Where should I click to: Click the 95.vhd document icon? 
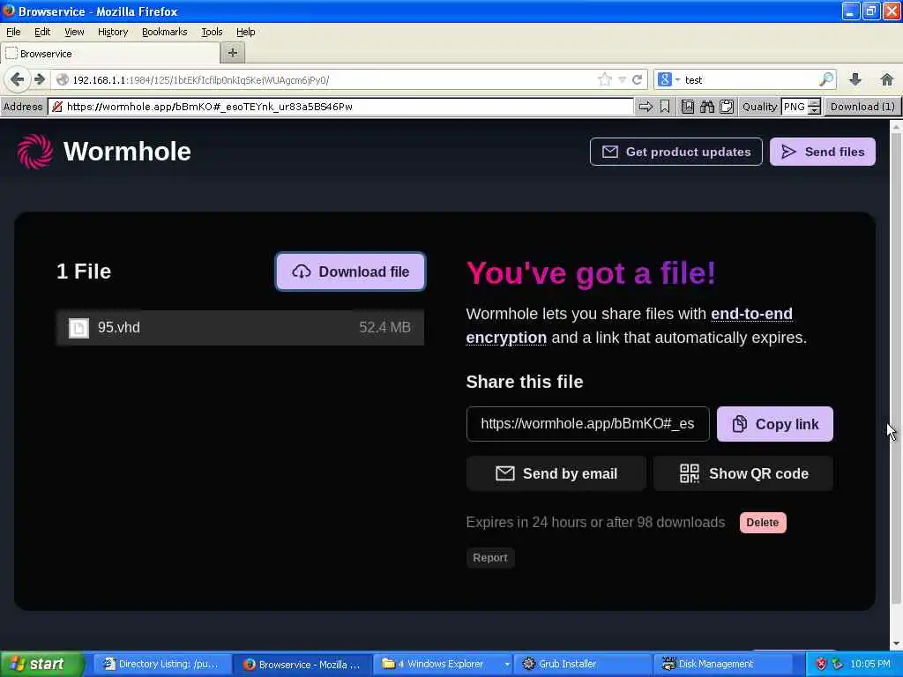pyautogui.click(x=78, y=328)
